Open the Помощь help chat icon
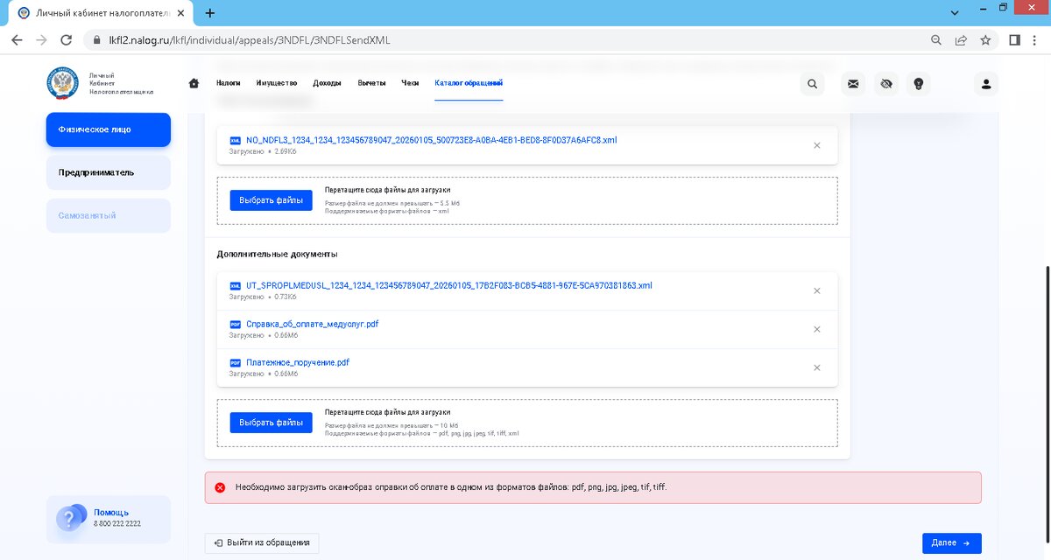Viewport: 1051px width, 560px height. point(70,518)
